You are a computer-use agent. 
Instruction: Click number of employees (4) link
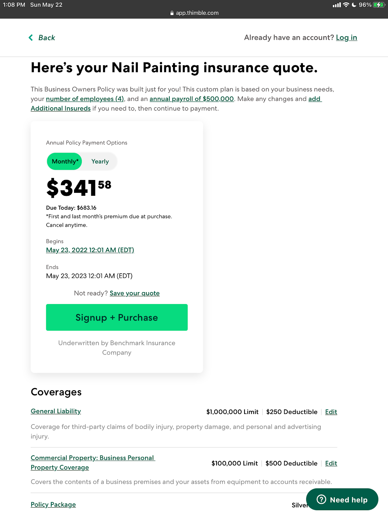coord(85,99)
